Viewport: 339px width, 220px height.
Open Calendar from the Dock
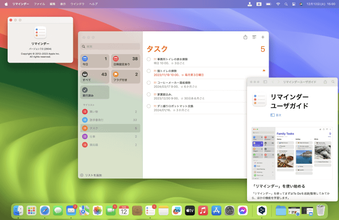click(x=124, y=211)
